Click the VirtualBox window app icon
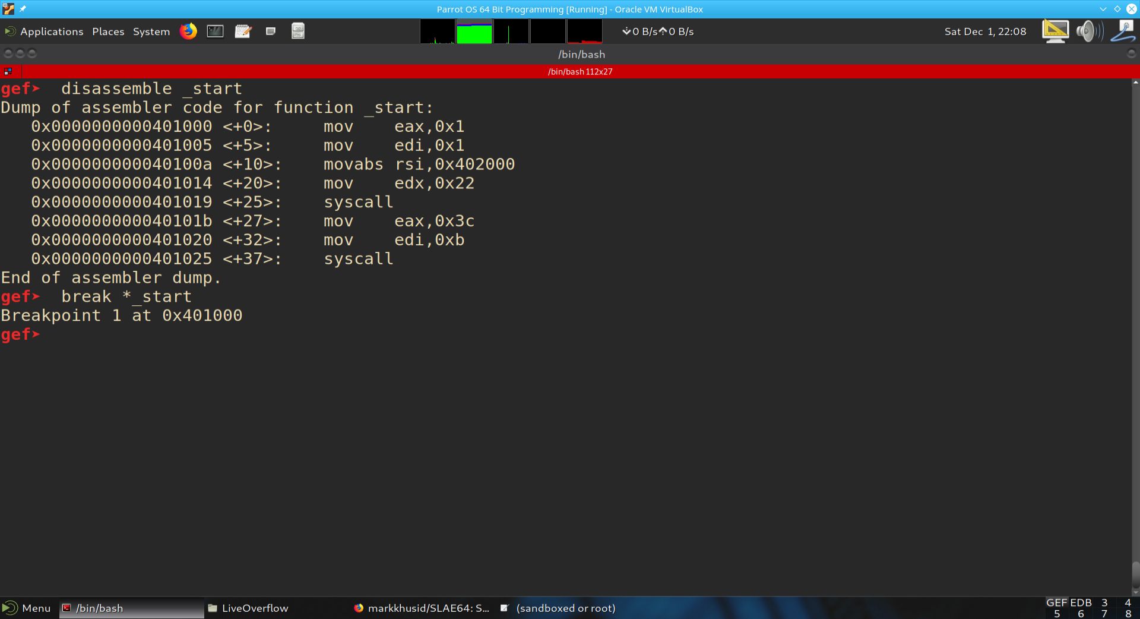Screen dimensions: 1140x619 click(x=8, y=9)
